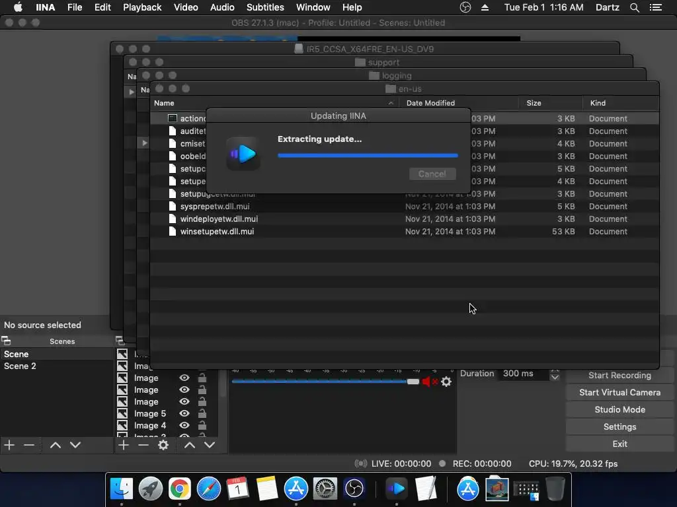Click the image source icon of the Image 5 row
This screenshot has height=507, width=677.
122,413
